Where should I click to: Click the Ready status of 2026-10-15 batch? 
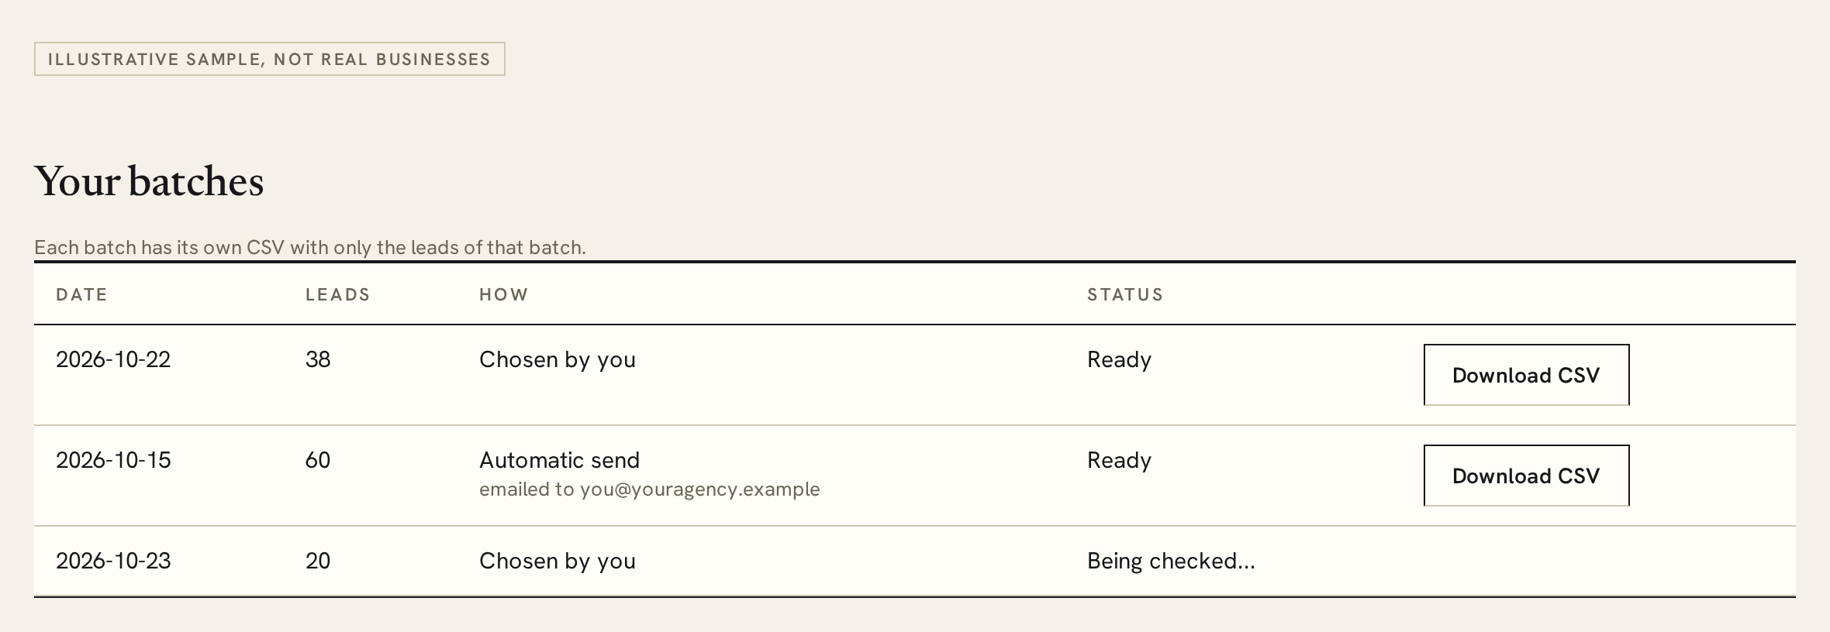1119,461
